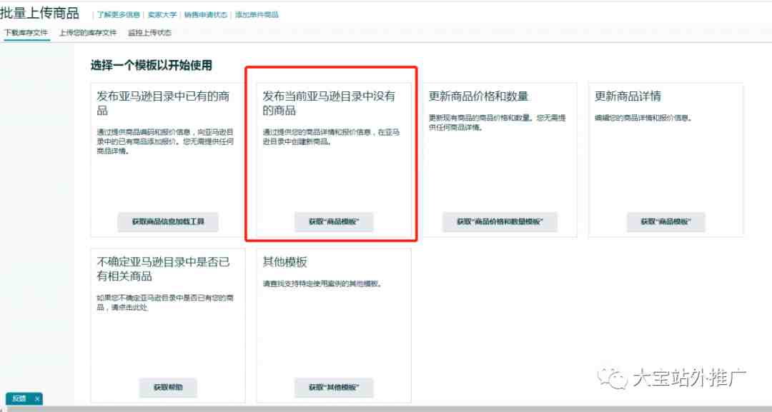Click the description under 更新商品价格和数量

pos(497,123)
